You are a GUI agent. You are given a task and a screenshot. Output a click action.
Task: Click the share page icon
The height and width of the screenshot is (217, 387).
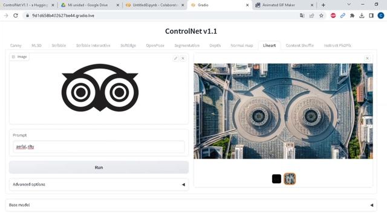pyautogui.click(x=312, y=16)
